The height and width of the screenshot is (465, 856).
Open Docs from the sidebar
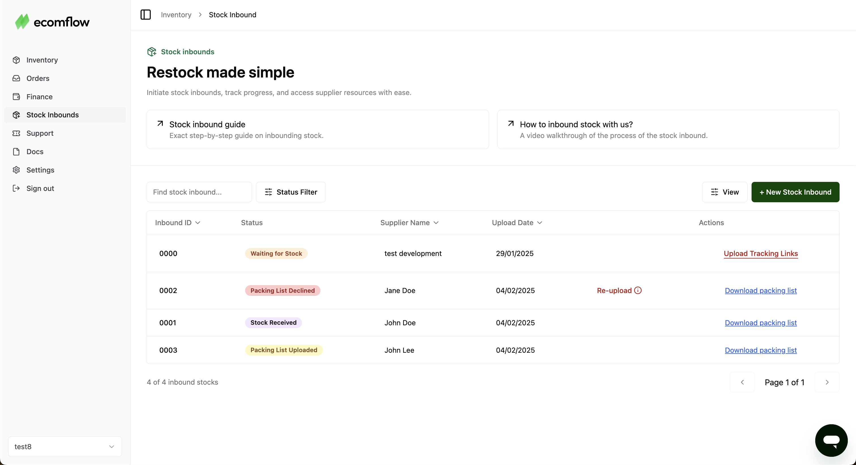click(35, 152)
